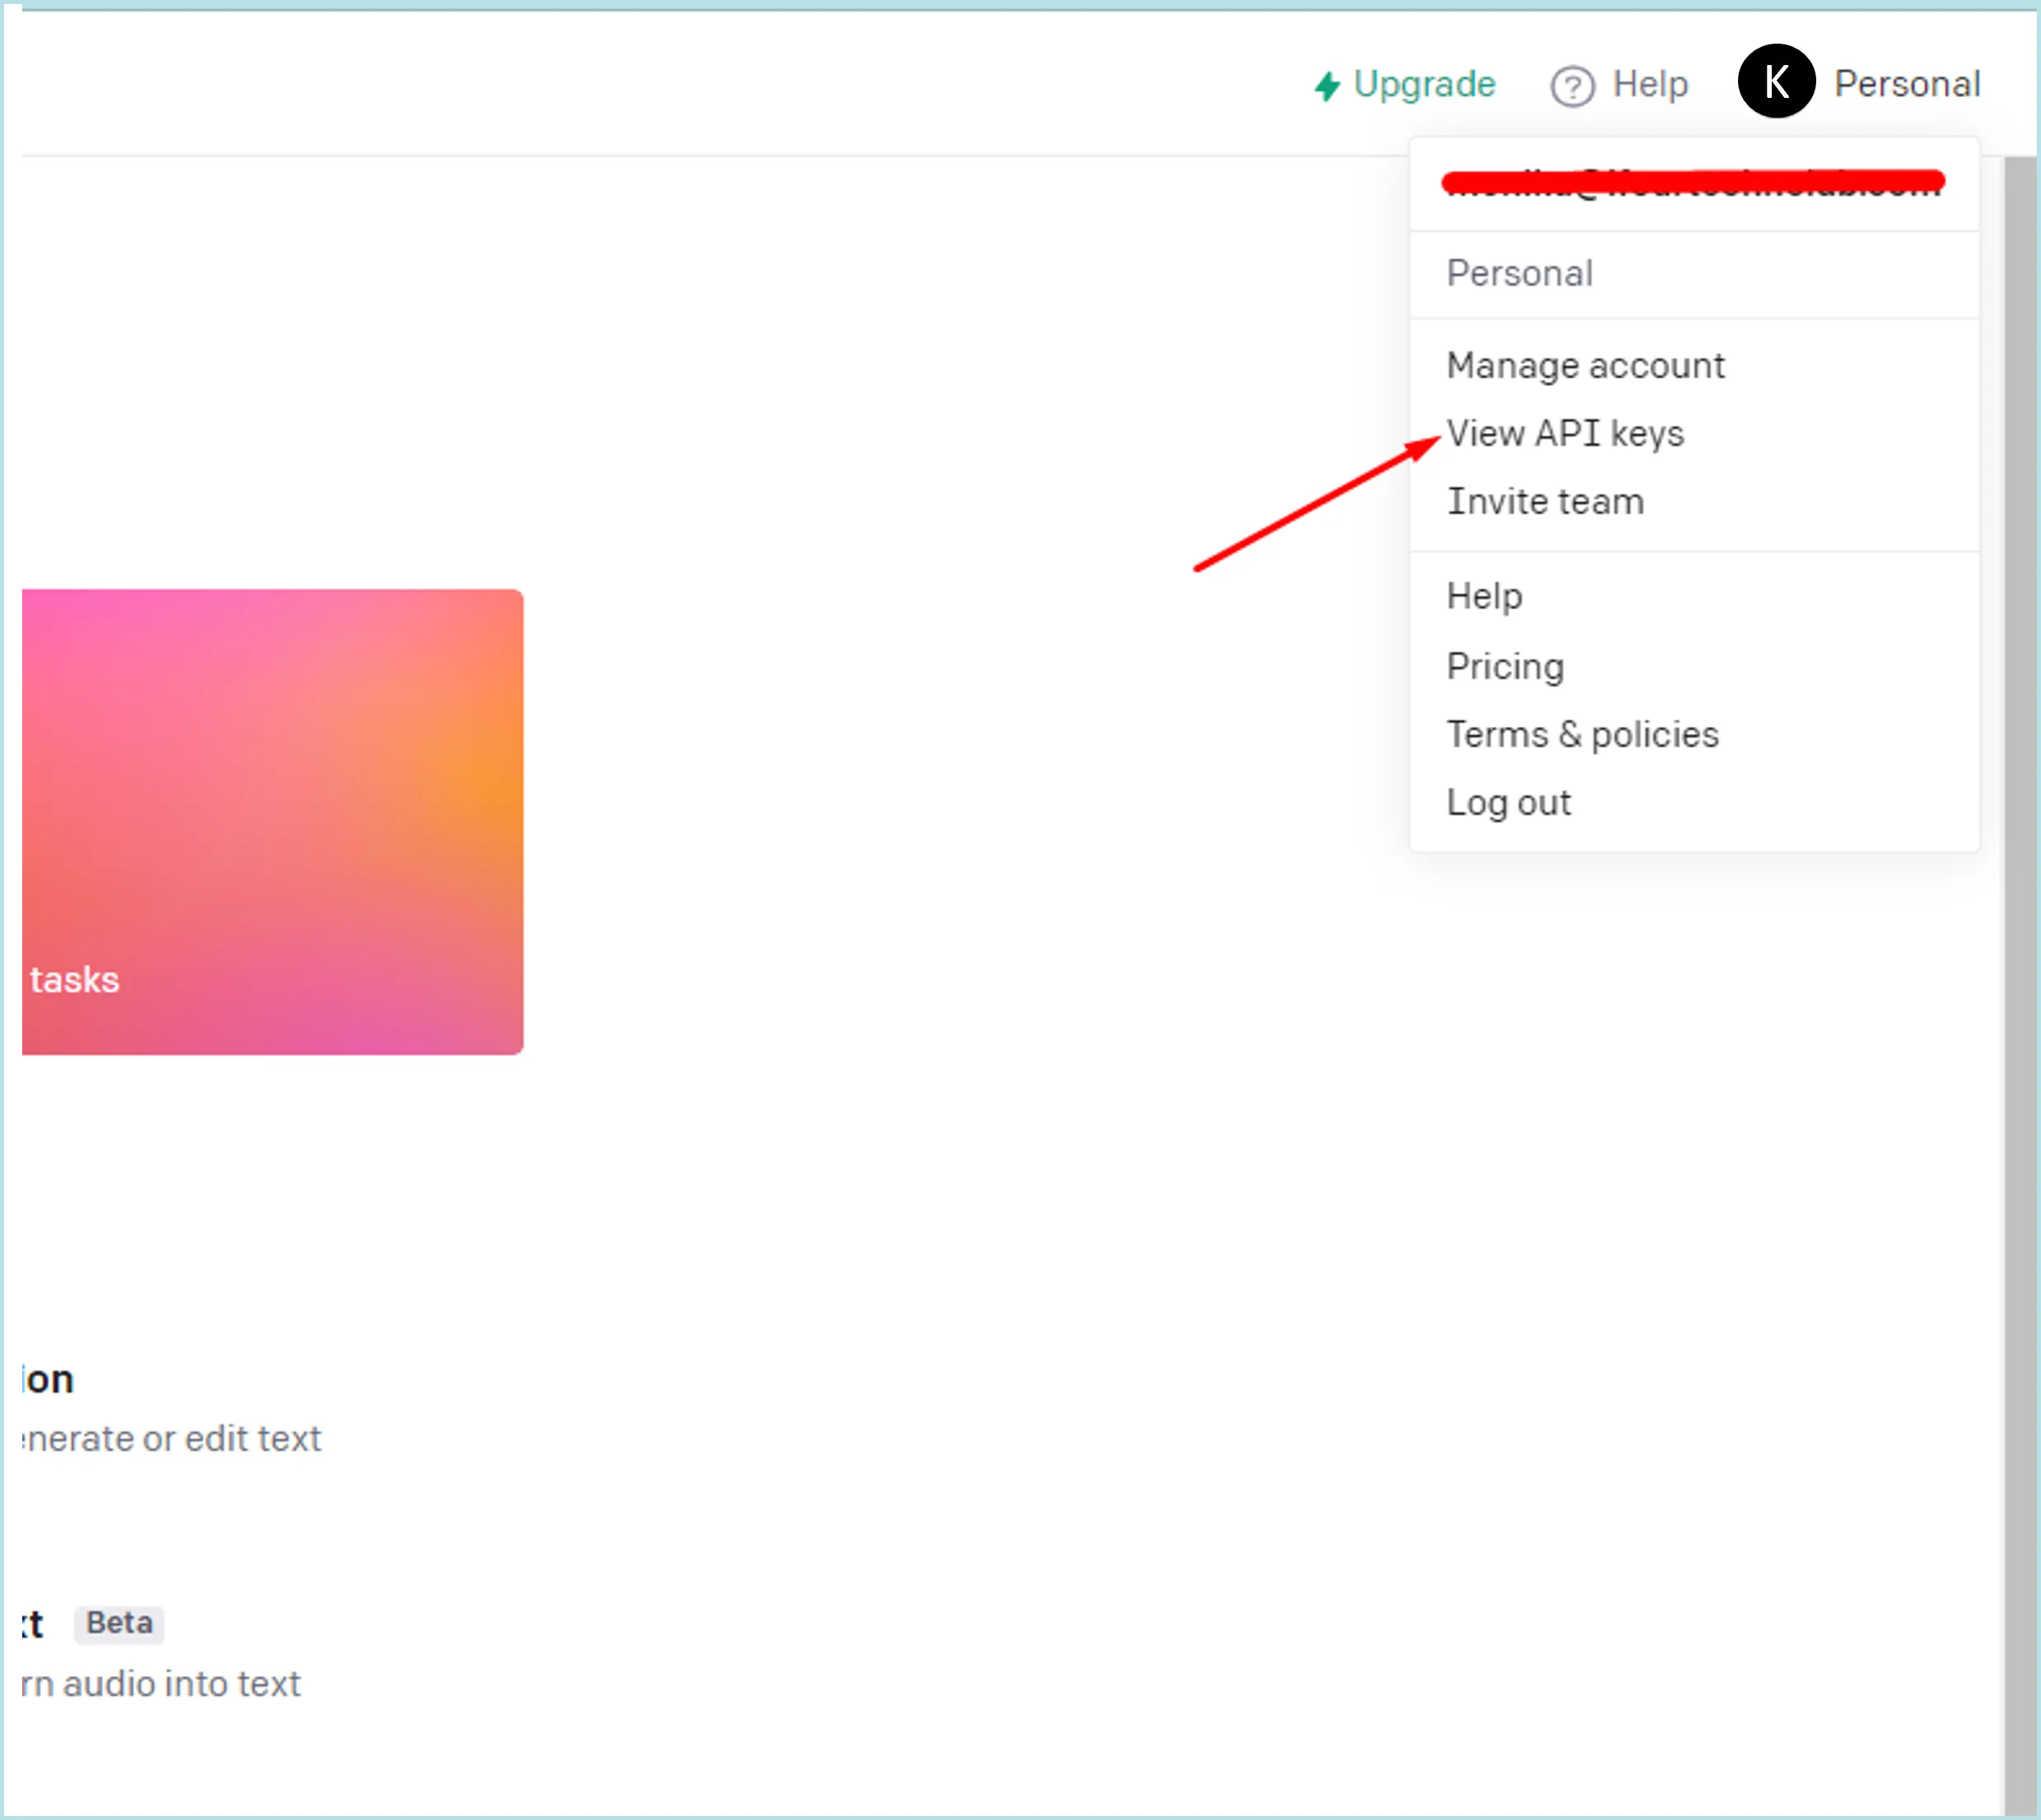
Task: Click the pink gradient tasks card
Action: click(x=270, y=820)
